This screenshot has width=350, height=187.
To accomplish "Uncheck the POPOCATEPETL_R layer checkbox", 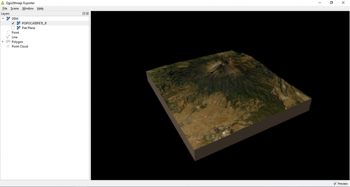I will pos(13,23).
